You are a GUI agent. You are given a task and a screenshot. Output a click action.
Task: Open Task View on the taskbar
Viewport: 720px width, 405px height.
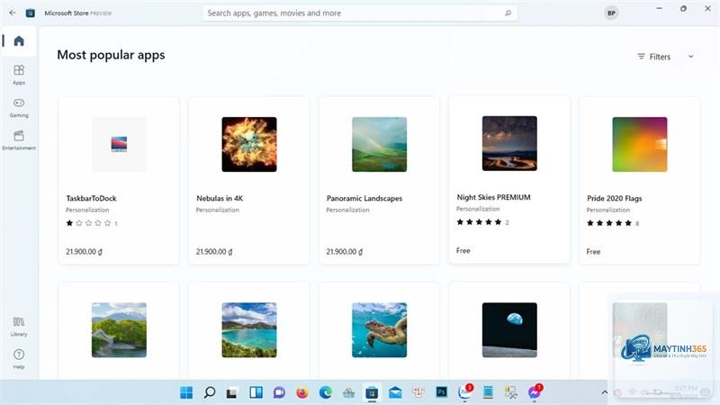(232, 393)
